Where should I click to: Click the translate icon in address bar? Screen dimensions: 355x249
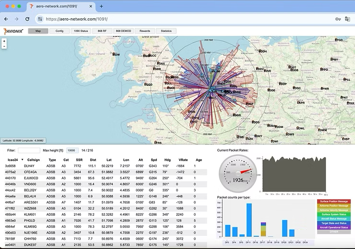tap(347, 19)
